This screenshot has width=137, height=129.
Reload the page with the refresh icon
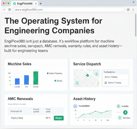coord(9,10)
